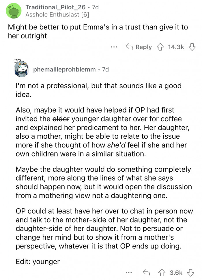Reply to Traditional_Pilot_26's comment
The width and height of the screenshot is (202, 280).
[x=143, y=47]
